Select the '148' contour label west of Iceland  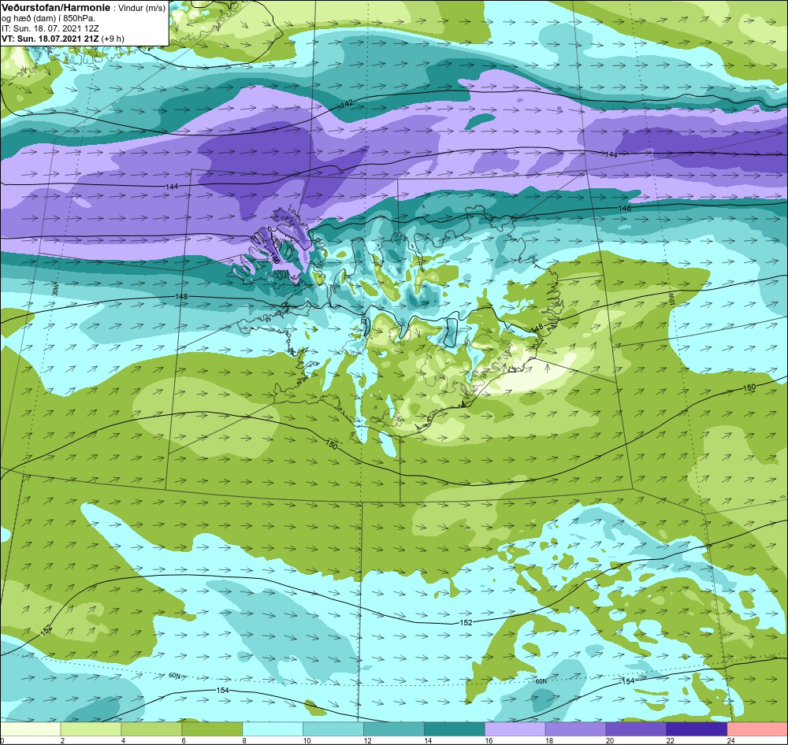[x=181, y=296]
